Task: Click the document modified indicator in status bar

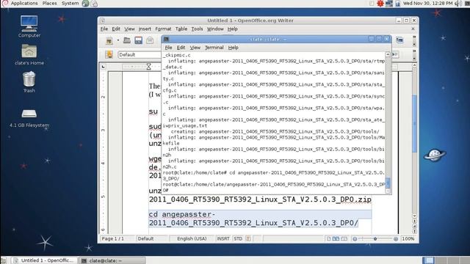Action: click(x=248, y=238)
